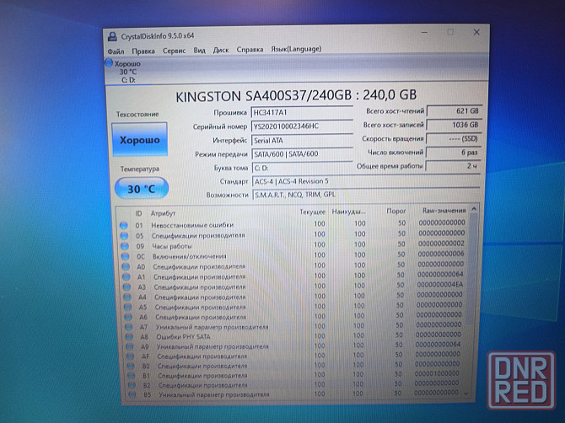Click status icon of attribute A3 row
565x423 pixels.
[126, 287]
